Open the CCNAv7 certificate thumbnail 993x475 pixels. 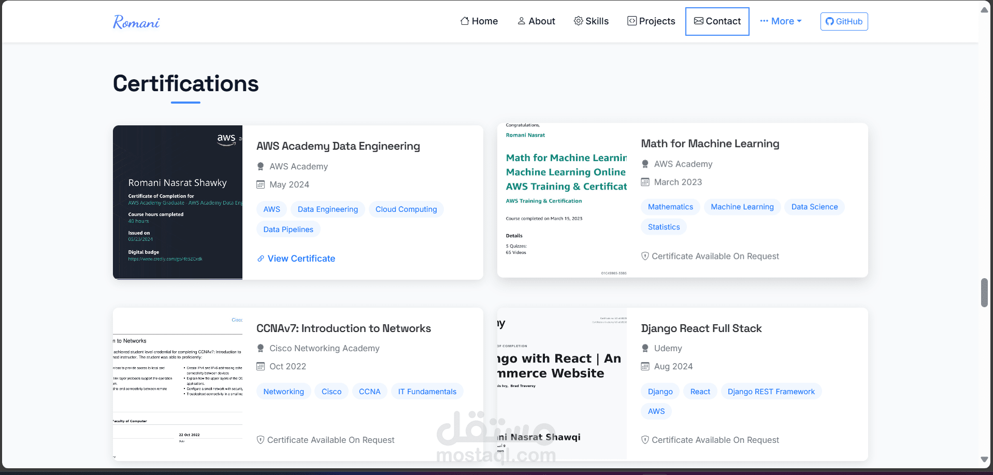[178, 384]
